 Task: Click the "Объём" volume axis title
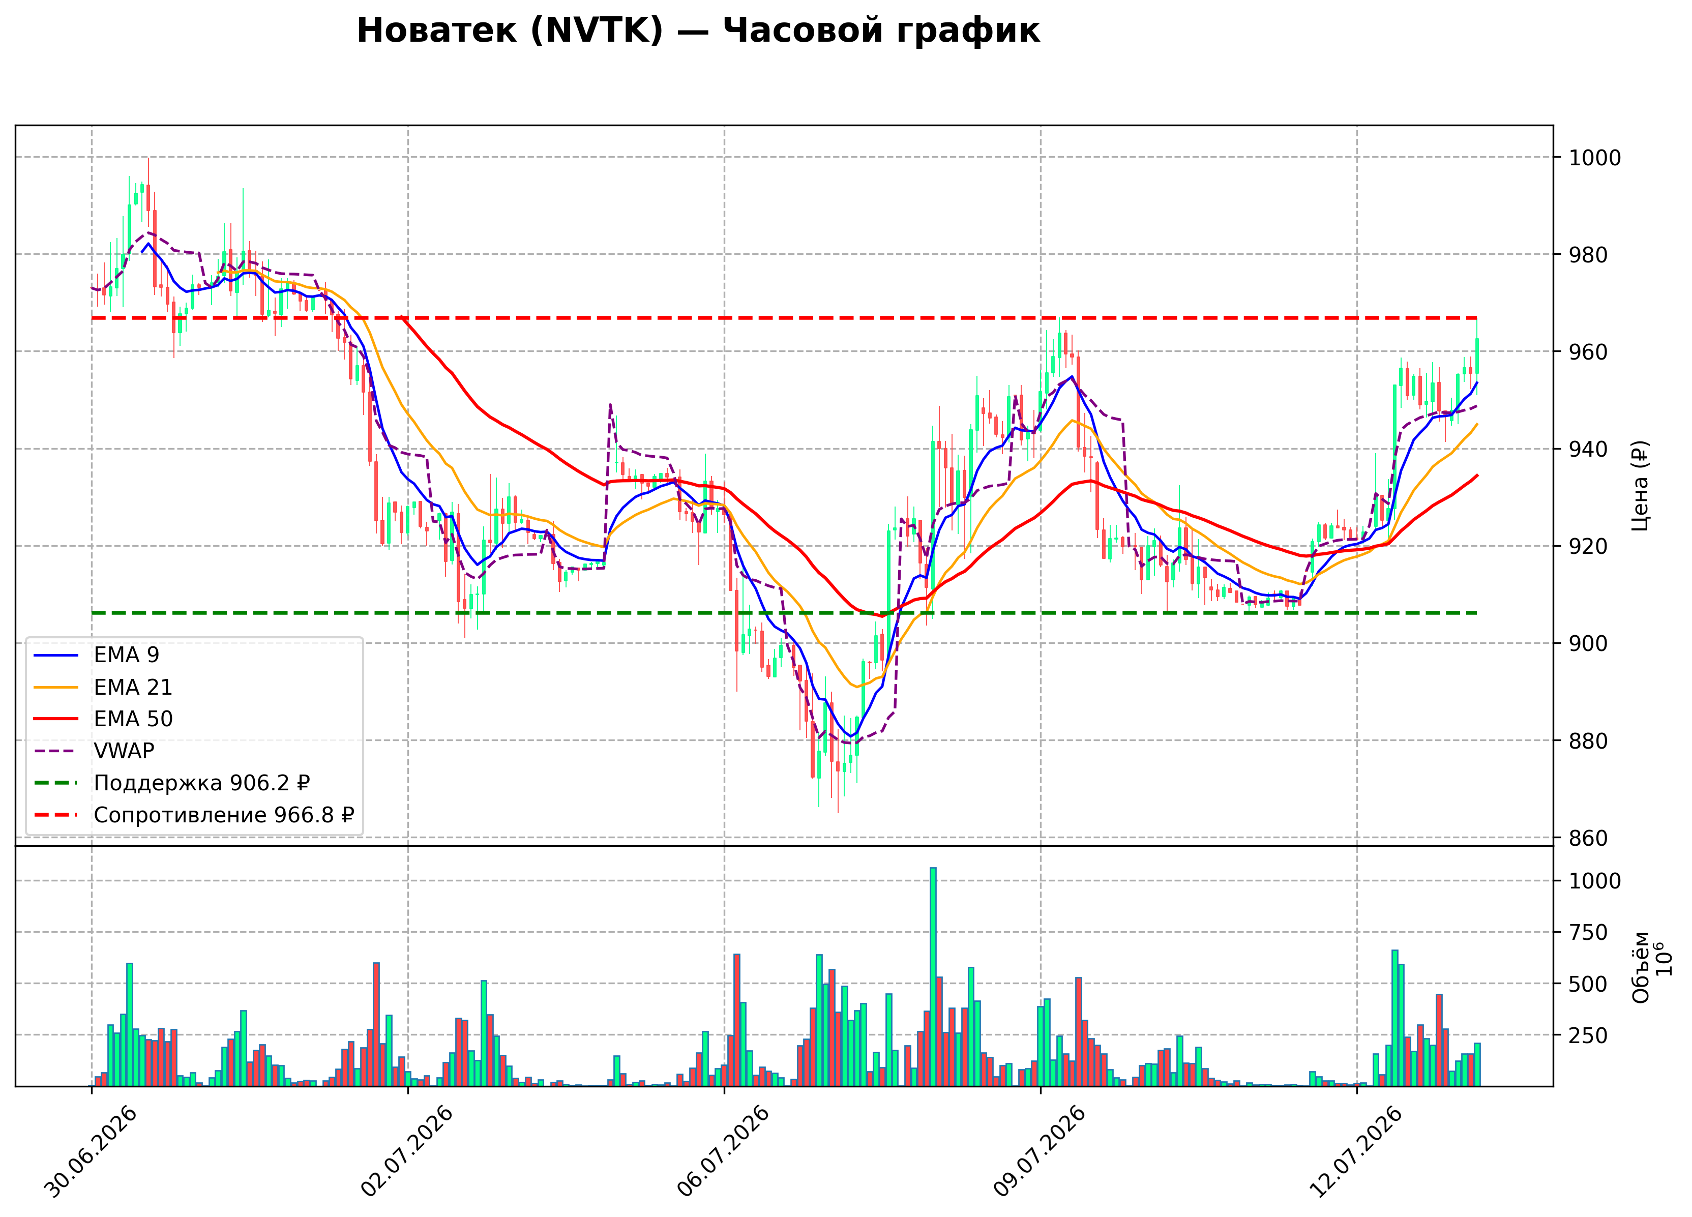[x=1641, y=967]
